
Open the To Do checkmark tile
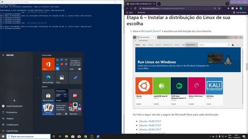75,78
